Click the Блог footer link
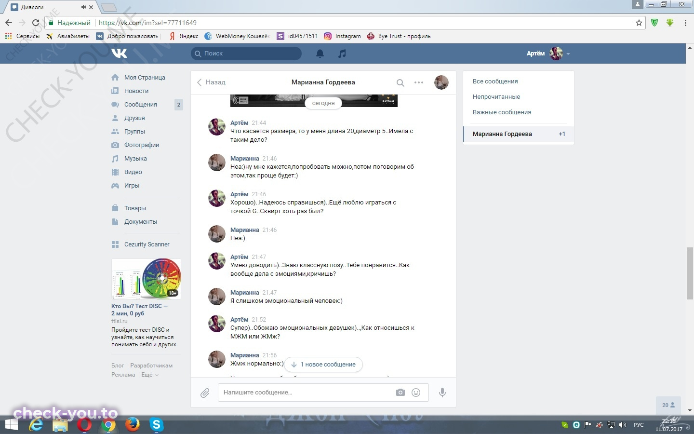 118,366
